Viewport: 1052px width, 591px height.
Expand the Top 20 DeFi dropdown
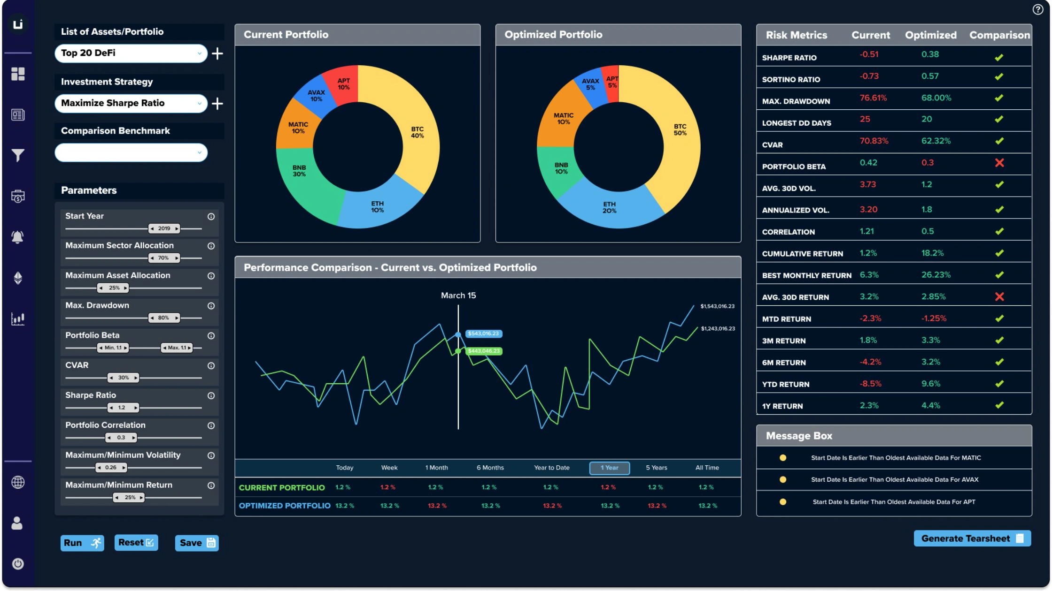(131, 53)
